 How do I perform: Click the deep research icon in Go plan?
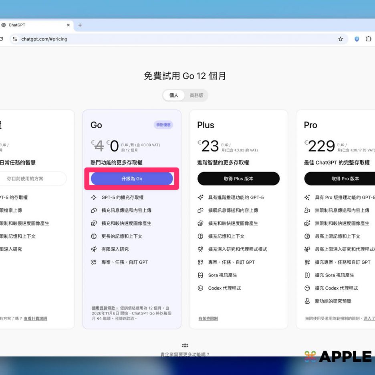pyautogui.click(x=94, y=249)
